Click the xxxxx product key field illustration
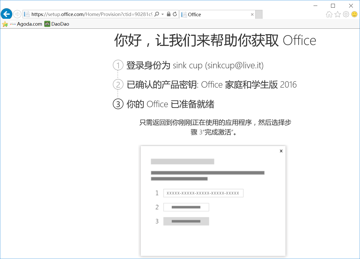Screen dimensions: 360x259 coord(203,193)
